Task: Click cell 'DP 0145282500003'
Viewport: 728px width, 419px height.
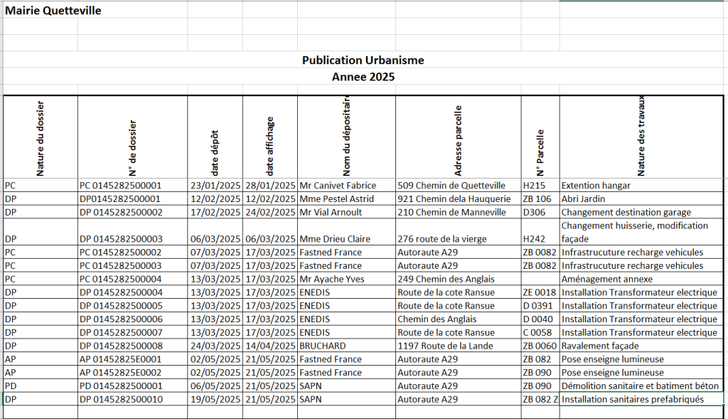Action: pyautogui.click(x=133, y=232)
